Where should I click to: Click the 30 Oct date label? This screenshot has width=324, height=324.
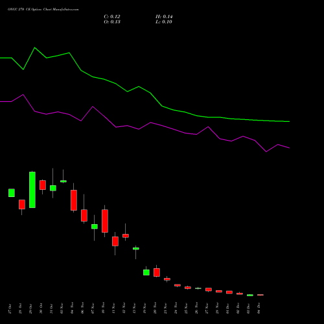click(x=41, y=308)
